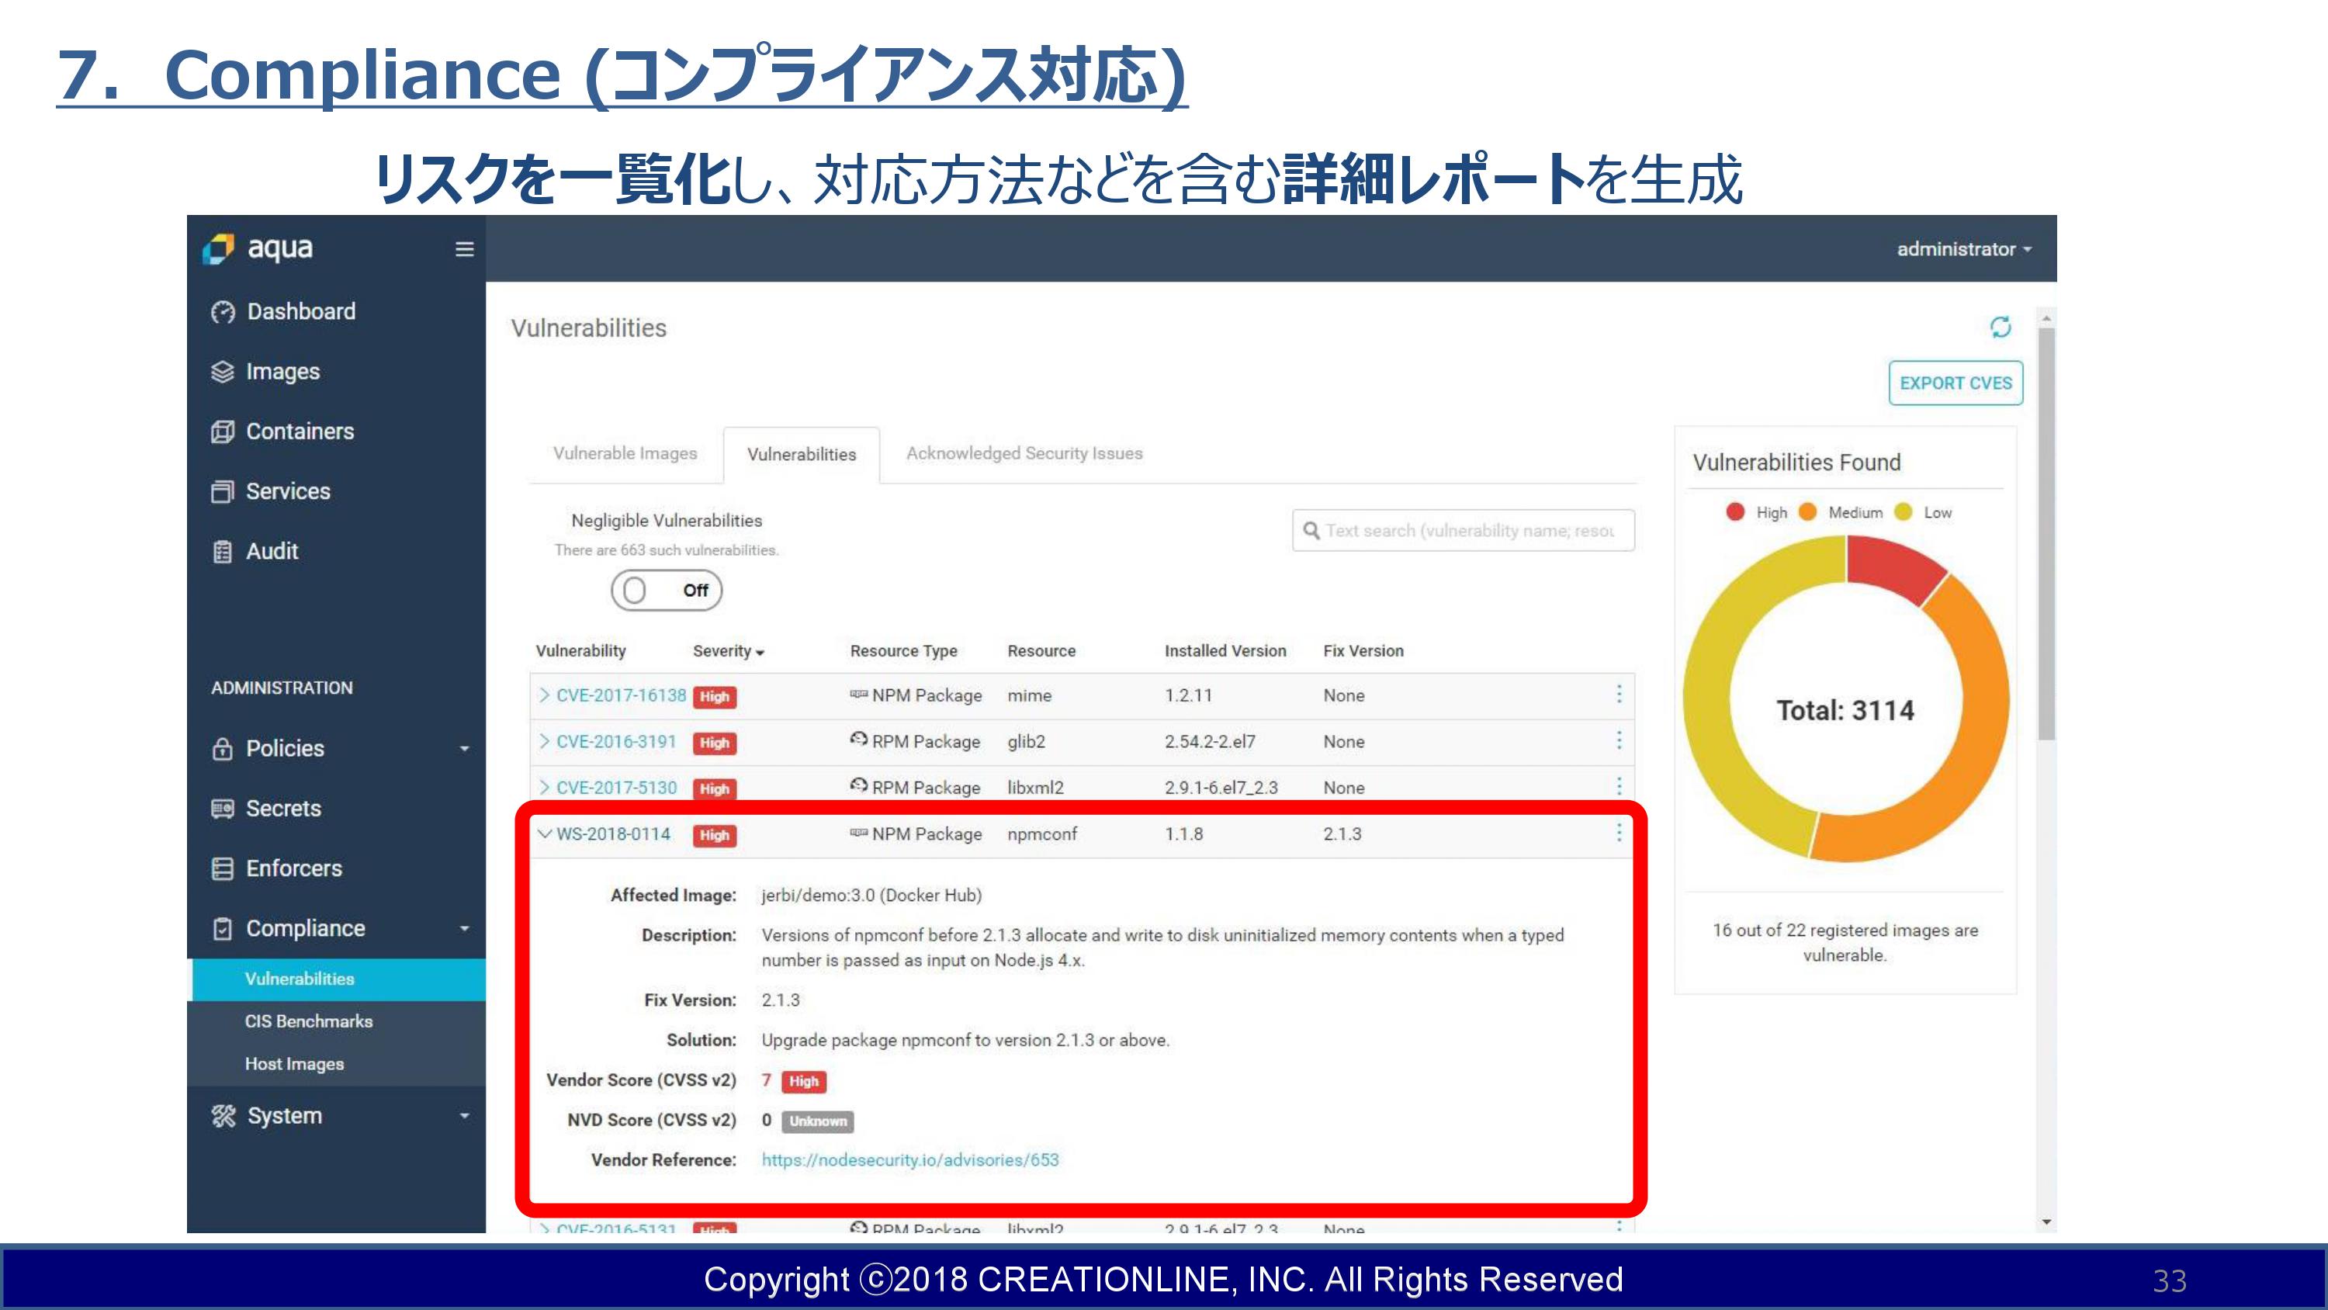
Task: Click the Images layers icon
Action: (222, 372)
